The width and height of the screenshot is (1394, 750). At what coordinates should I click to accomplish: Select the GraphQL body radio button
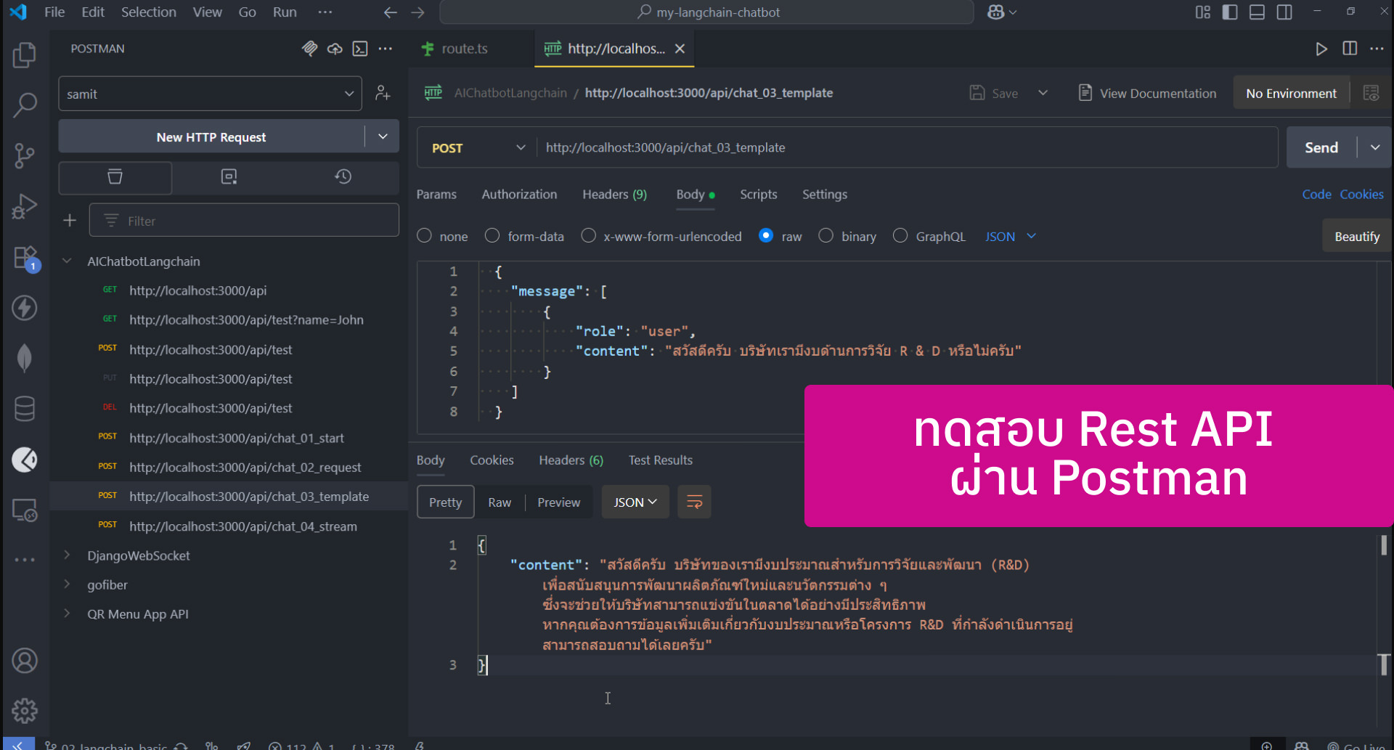pyautogui.click(x=900, y=236)
